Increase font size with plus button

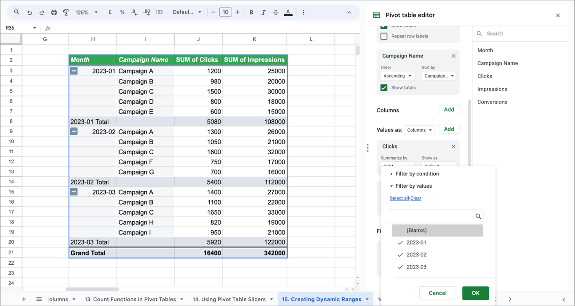point(237,12)
